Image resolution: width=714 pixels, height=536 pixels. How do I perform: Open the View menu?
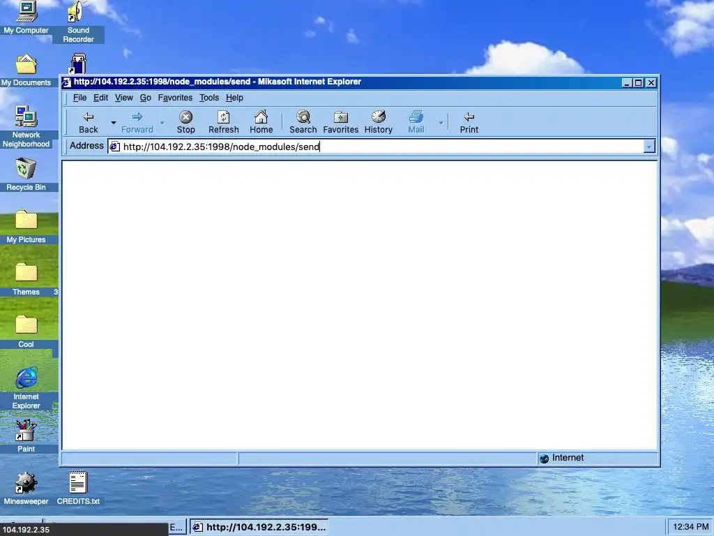[124, 98]
